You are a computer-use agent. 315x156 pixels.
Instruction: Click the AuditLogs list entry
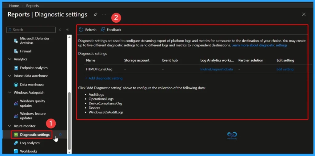click(96, 94)
